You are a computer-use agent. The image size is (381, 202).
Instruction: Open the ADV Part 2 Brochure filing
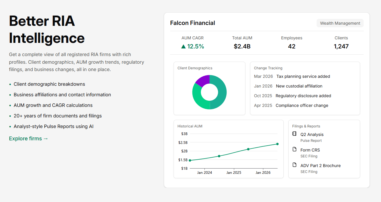(320, 166)
